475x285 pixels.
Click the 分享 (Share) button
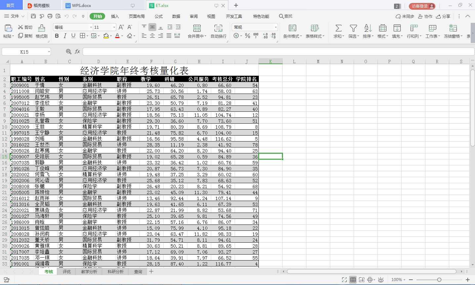(x=443, y=16)
